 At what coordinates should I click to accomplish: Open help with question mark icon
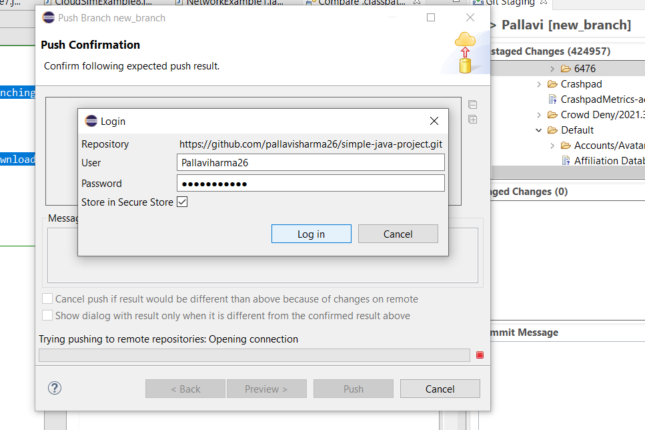pyautogui.click(x=55, y=388)
